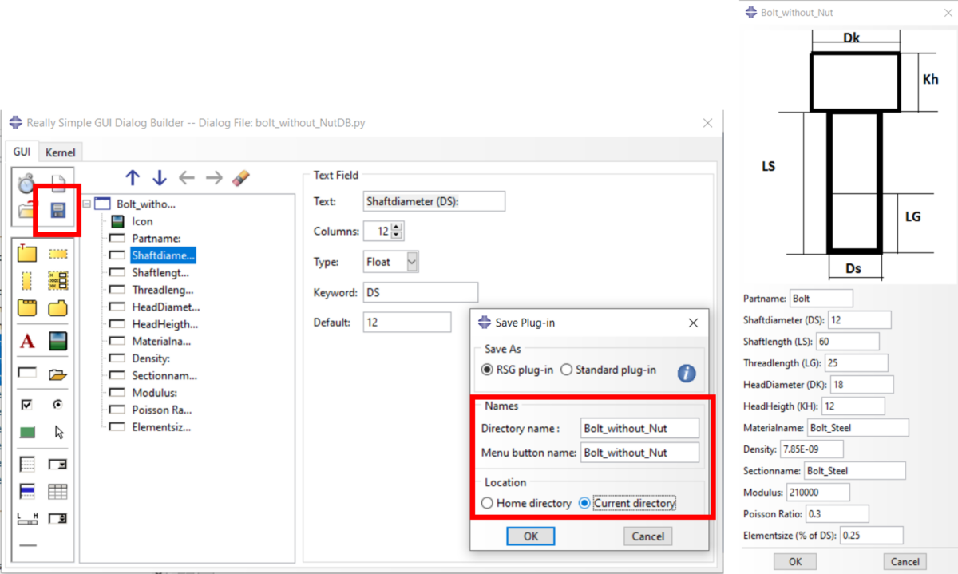Edit the Menu button name input field

pyautogui.click(x=639, y=452)
